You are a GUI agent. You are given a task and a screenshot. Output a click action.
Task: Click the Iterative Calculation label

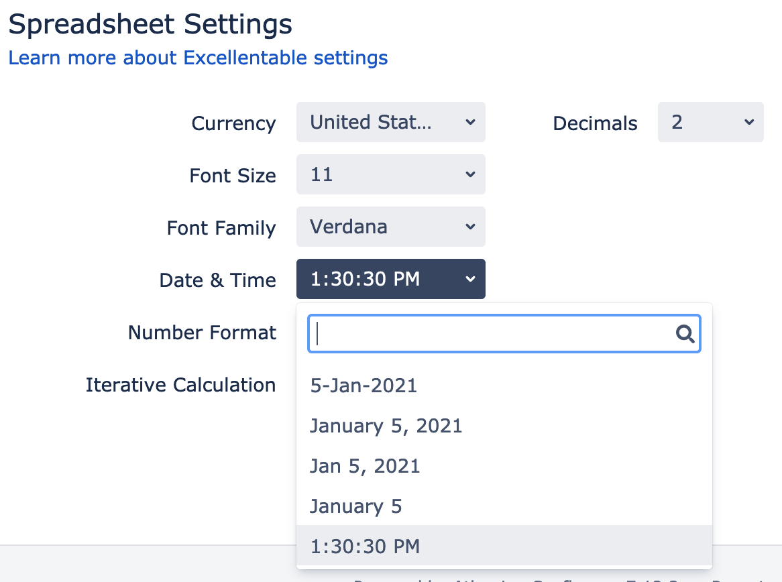click(x=180, y=385)
